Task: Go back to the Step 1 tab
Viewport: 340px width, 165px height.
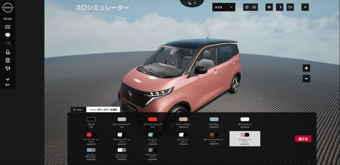Action: 78,110
